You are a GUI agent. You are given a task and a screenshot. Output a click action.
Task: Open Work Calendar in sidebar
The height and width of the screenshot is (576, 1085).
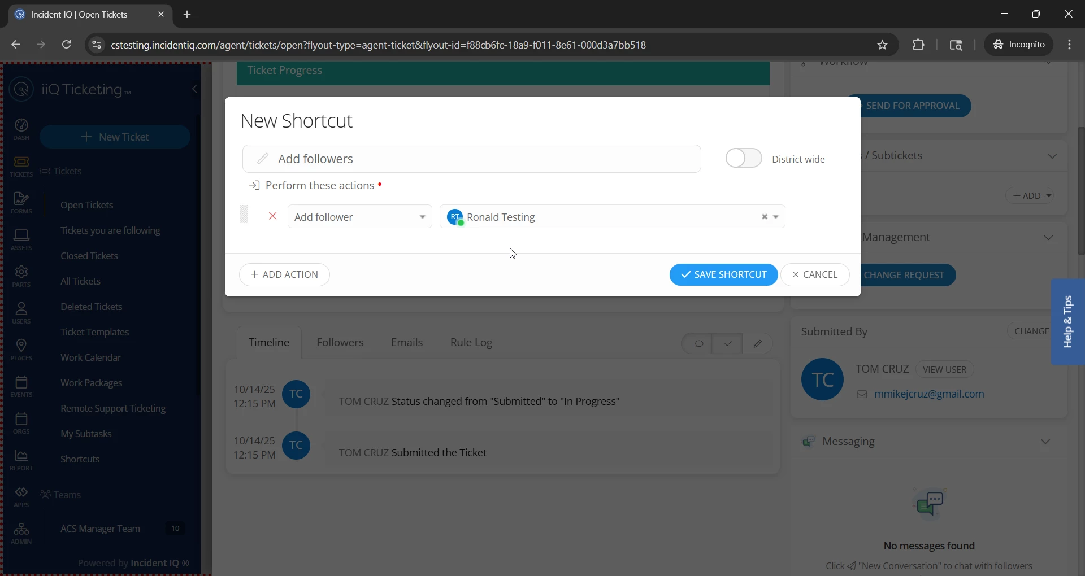[90, 357]
